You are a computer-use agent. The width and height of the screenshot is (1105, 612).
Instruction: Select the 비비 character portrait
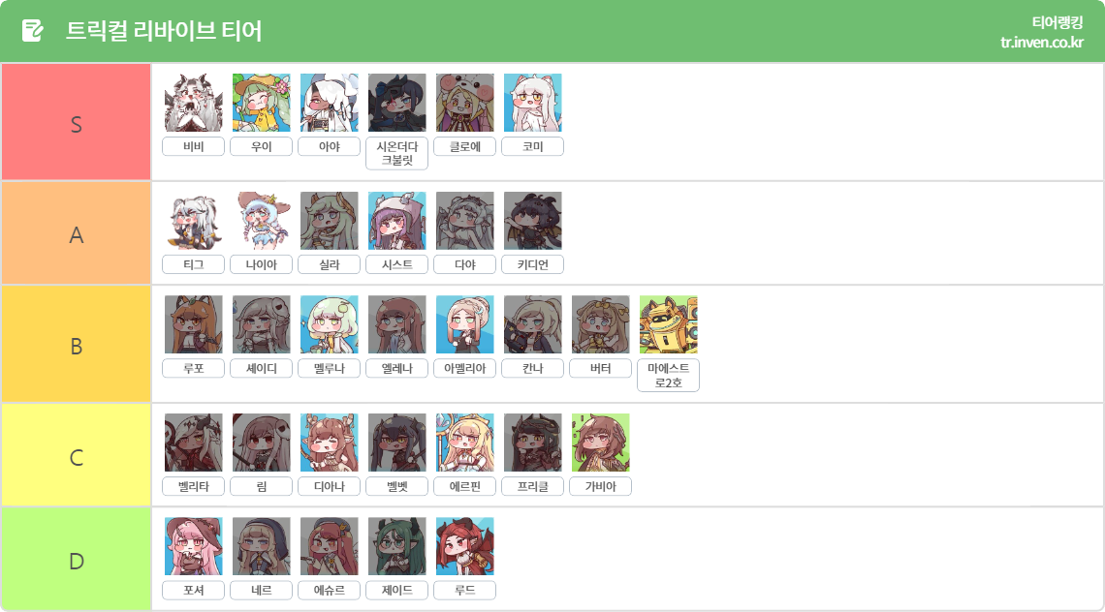193,103
